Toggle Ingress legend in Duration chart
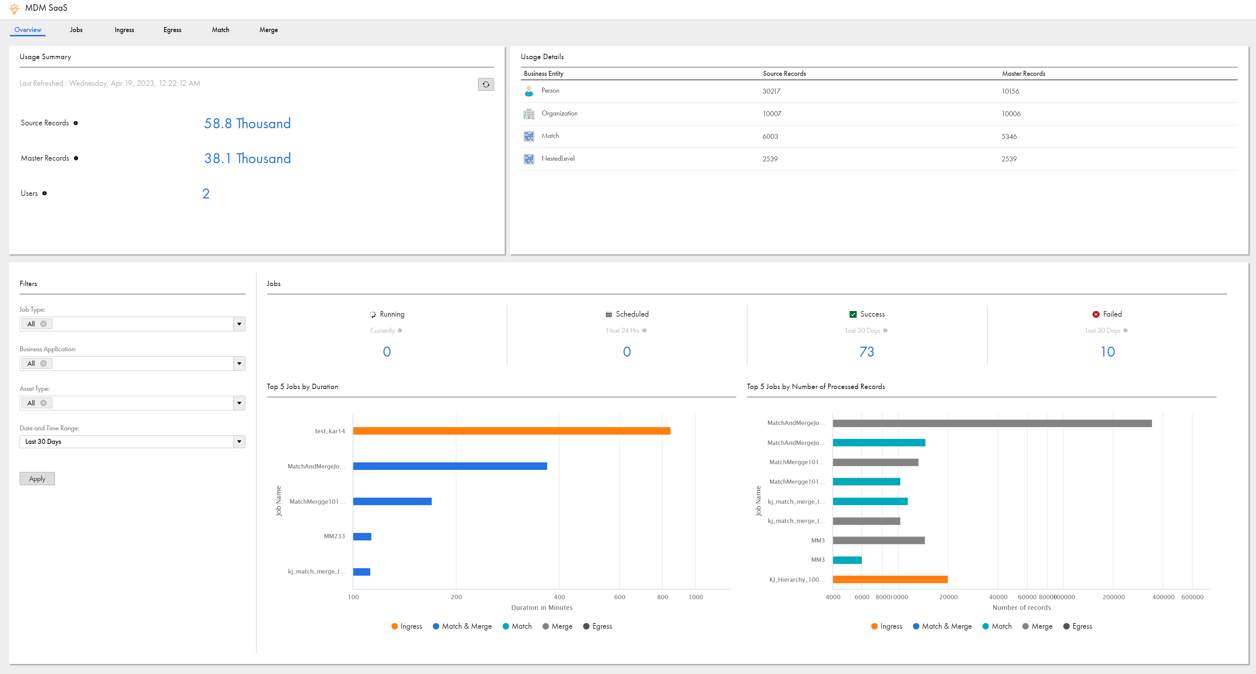Image resolution: width=1256 pixels, height=674 pixels. pyautogui.click(x=407, y=626)
